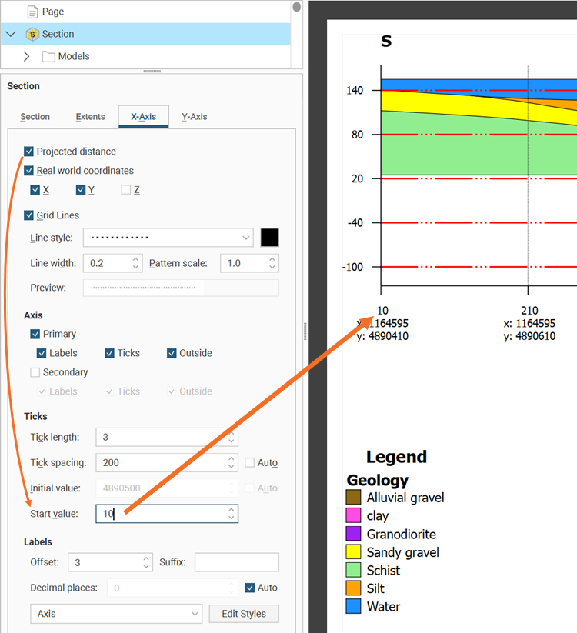Open the black grid line color swatch
This screenshot has width=577, height=633.
click(x=269, y=238)
